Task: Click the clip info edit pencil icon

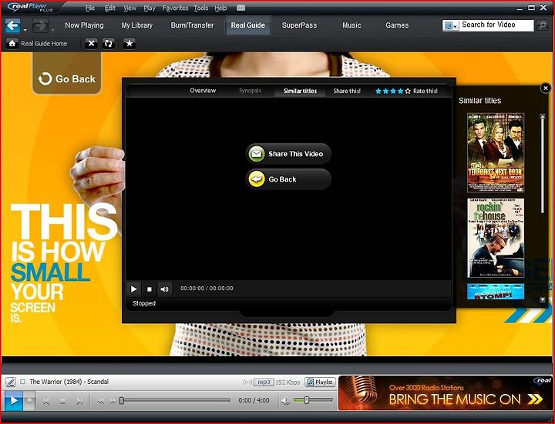Action: coord(11,382)
